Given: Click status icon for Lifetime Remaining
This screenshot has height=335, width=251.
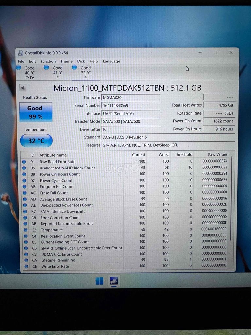Looking at the screenshot, I should click(x=26, y=260).
